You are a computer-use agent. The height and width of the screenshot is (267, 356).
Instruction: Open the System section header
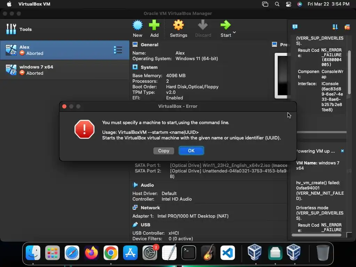[x=149, y=67]
